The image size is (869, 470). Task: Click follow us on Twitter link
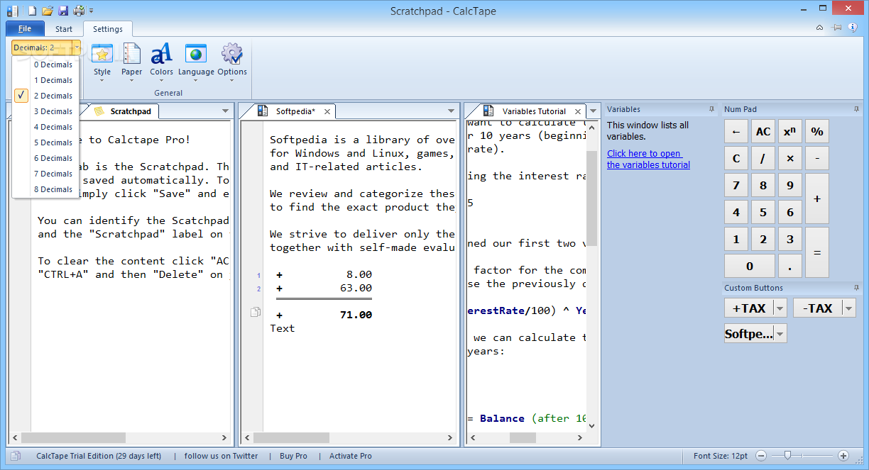(221, 456)
